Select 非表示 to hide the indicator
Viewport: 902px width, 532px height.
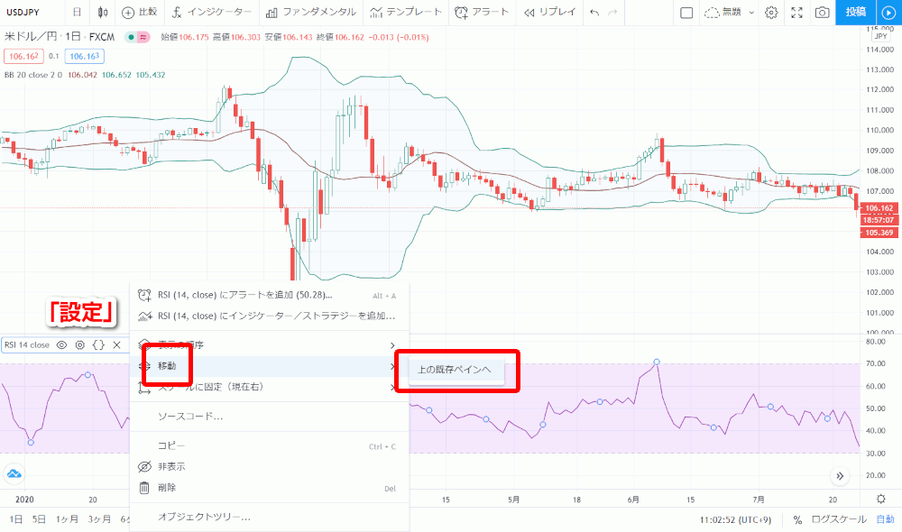click(269, 466)
